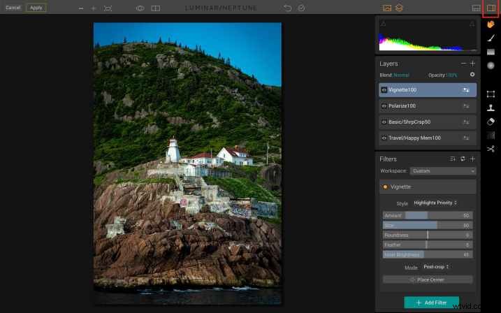
Task: Open the Workspace Custom dropdown
Action: 443,171
